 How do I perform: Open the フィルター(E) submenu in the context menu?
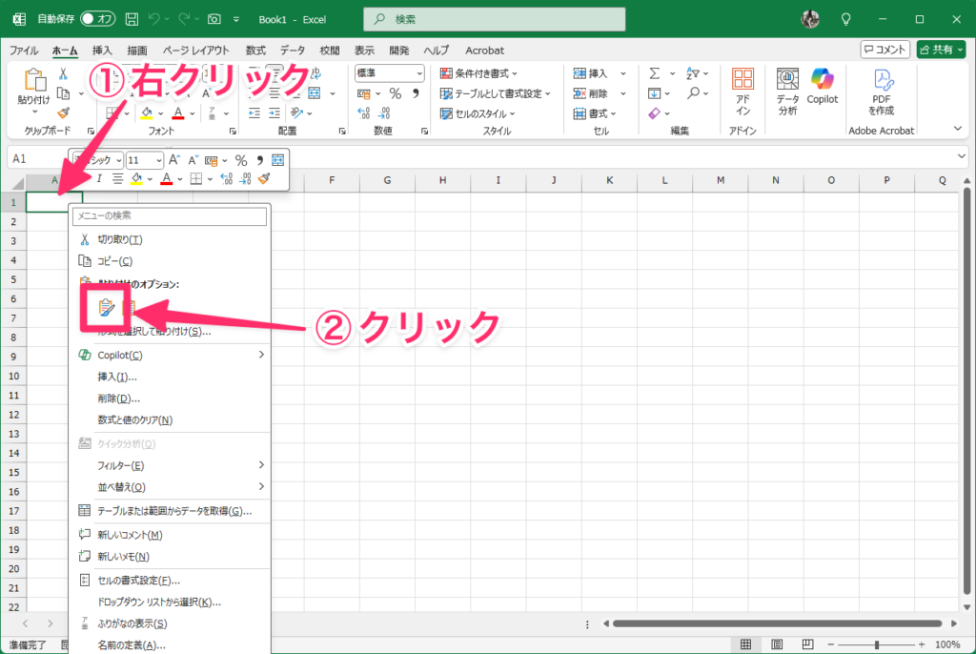[x=170, y=465]
